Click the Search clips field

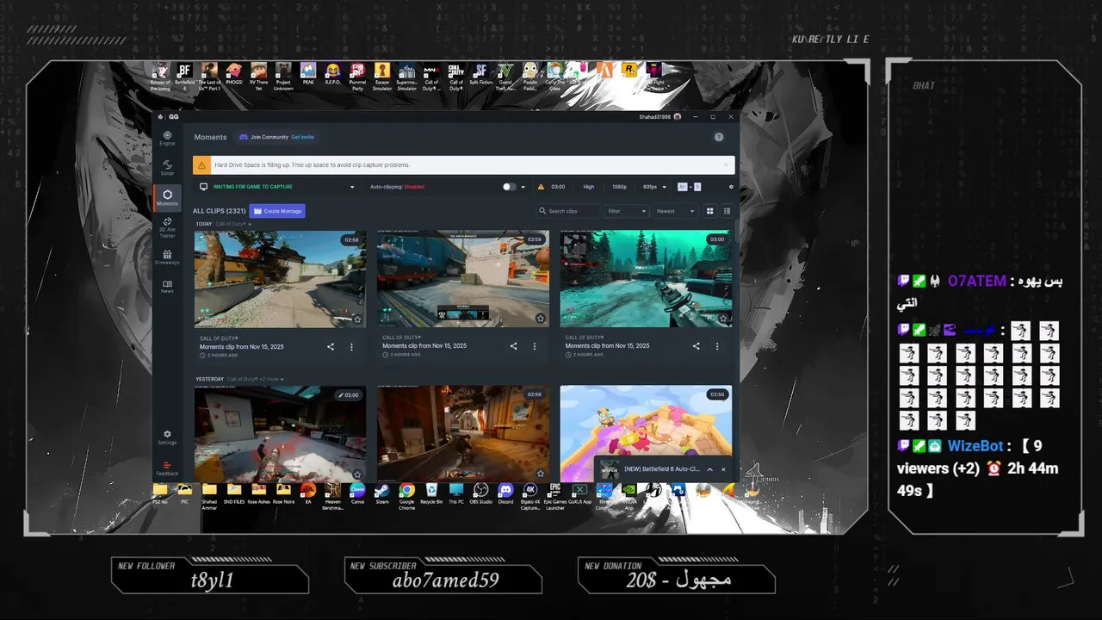(568, 211)
